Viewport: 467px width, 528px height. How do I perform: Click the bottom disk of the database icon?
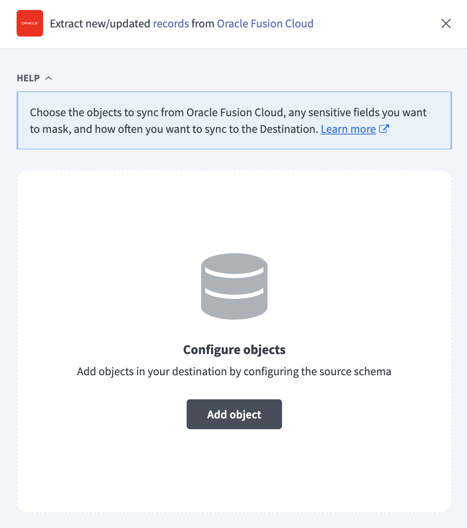(x=234, y=309)
